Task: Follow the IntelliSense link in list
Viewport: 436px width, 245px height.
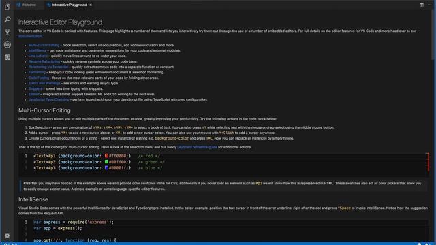Action: [37, 50]
